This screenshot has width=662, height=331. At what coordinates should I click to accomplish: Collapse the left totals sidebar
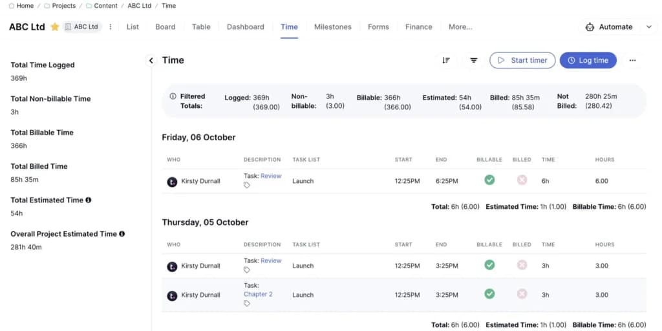tap(151, 60)
